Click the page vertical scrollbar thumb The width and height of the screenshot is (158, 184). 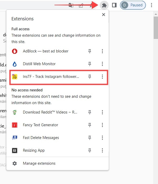[156, 28]
